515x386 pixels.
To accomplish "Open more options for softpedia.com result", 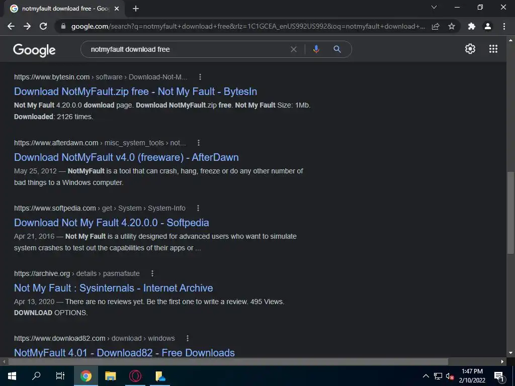I will point(198,208).
